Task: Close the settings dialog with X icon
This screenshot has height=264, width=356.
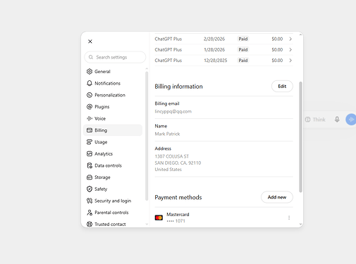Action: 90,42
